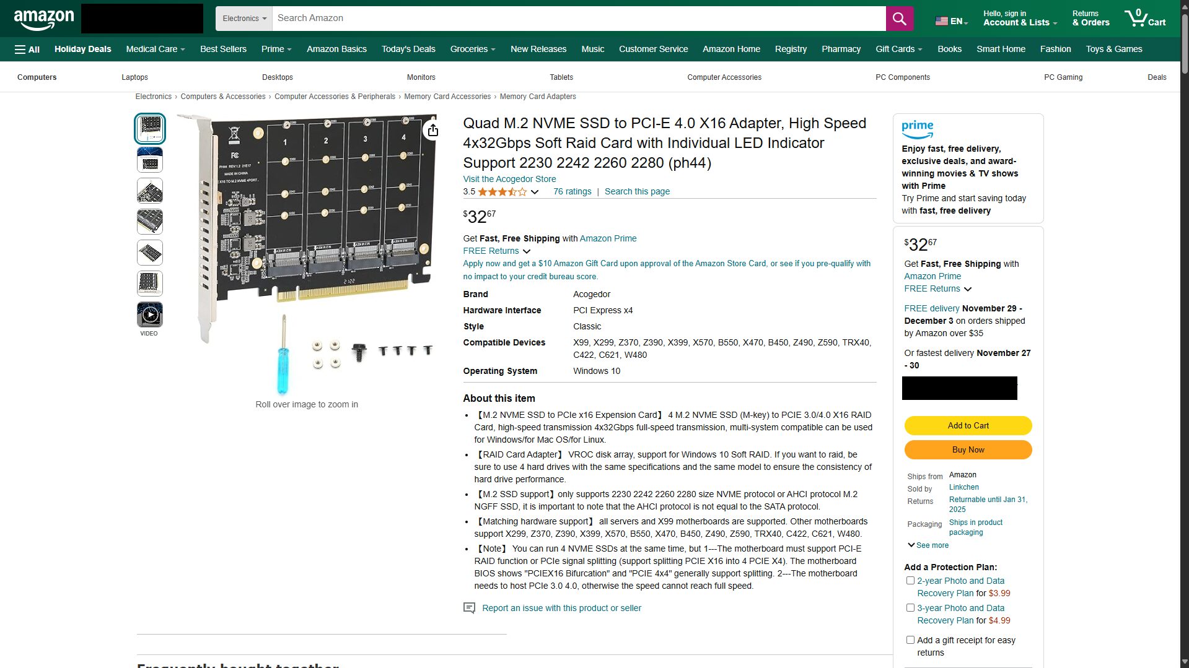Click Returnable until Jan 31, 2025 link
The width and height of the screenshot is (1189, 668).
coord(988,505)
